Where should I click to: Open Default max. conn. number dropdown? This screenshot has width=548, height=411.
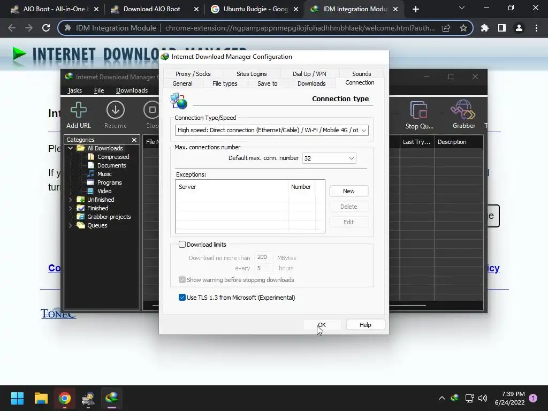[329, 158]
